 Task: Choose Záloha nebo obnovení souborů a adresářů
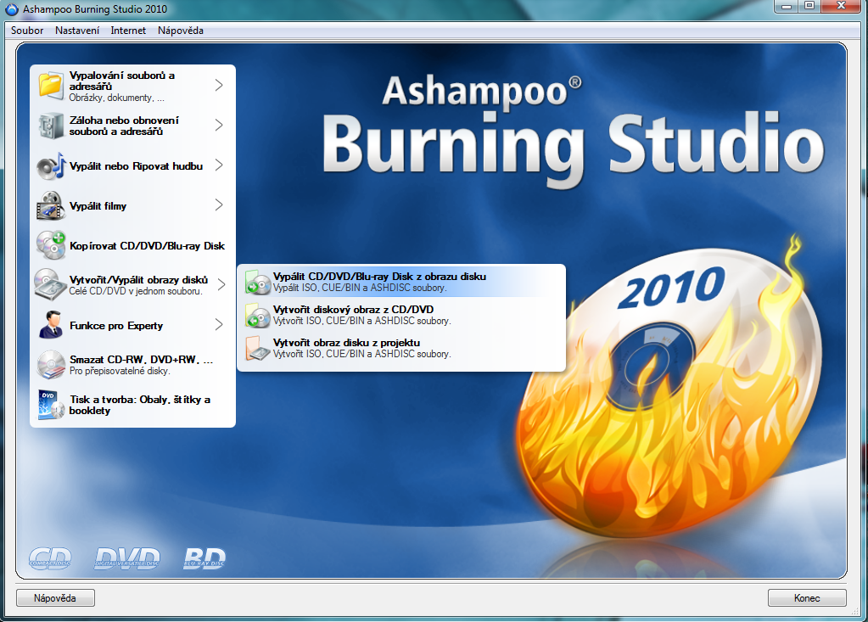(x=132, y=126)
